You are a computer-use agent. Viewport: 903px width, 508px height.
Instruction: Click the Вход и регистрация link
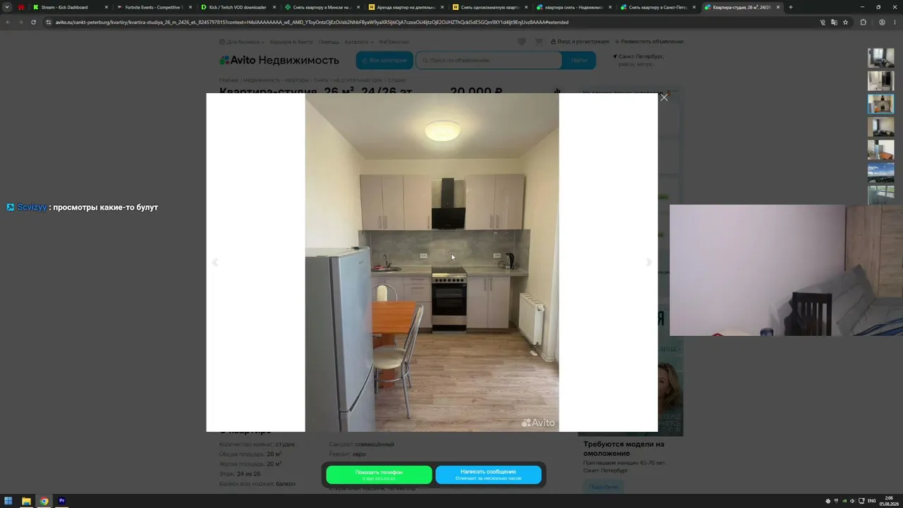pyautogui.click(x=580, y=42)
